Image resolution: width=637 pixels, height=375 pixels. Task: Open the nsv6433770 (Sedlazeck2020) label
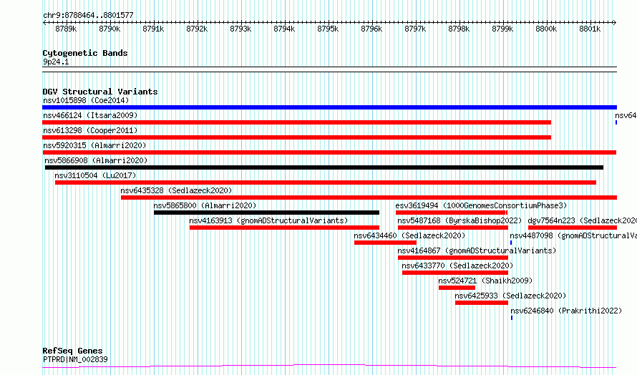point(457,266)
